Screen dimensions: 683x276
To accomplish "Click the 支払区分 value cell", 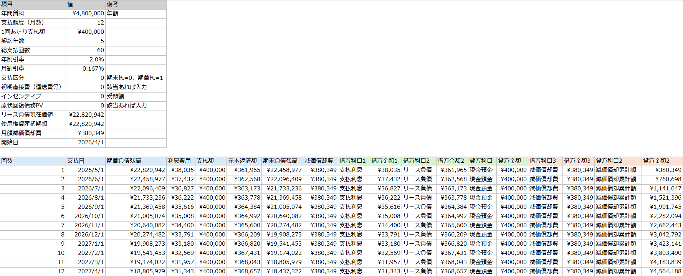I will point(86,78).
